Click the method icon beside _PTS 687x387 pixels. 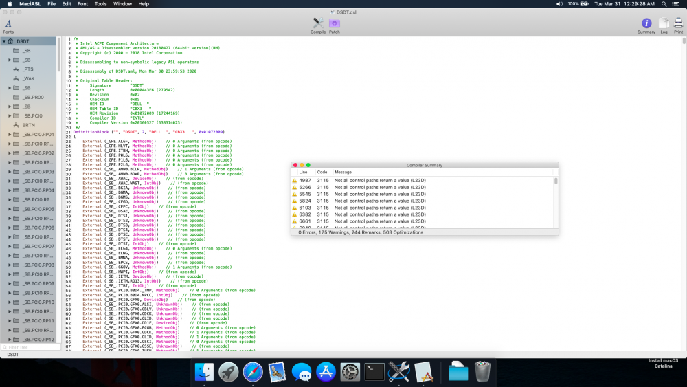coord(16,69)
